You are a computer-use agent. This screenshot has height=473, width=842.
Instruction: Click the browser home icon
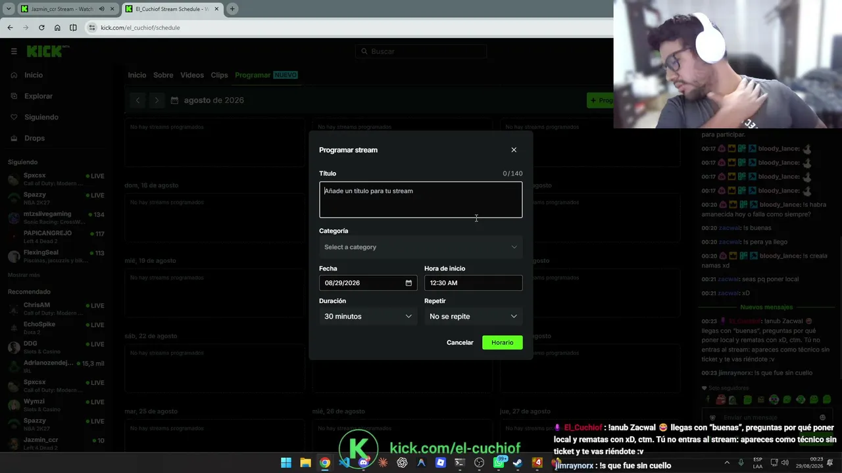57,28
